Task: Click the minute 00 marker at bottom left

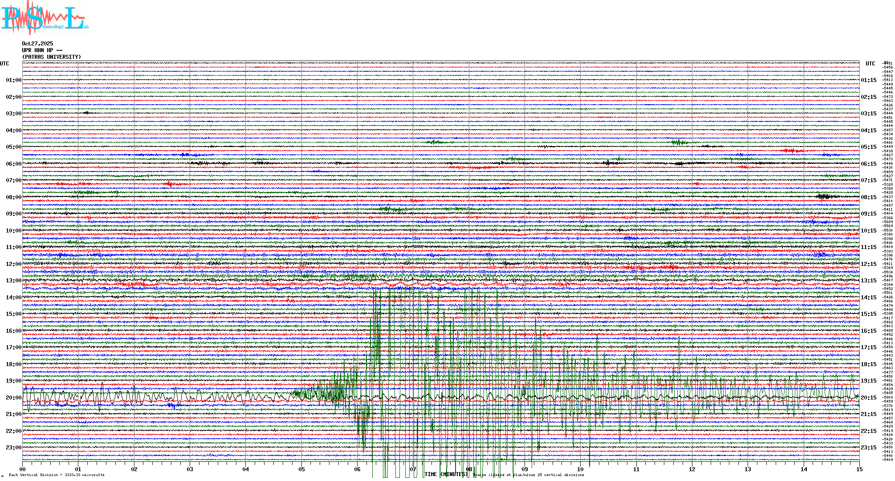Action: click(23, 469)
